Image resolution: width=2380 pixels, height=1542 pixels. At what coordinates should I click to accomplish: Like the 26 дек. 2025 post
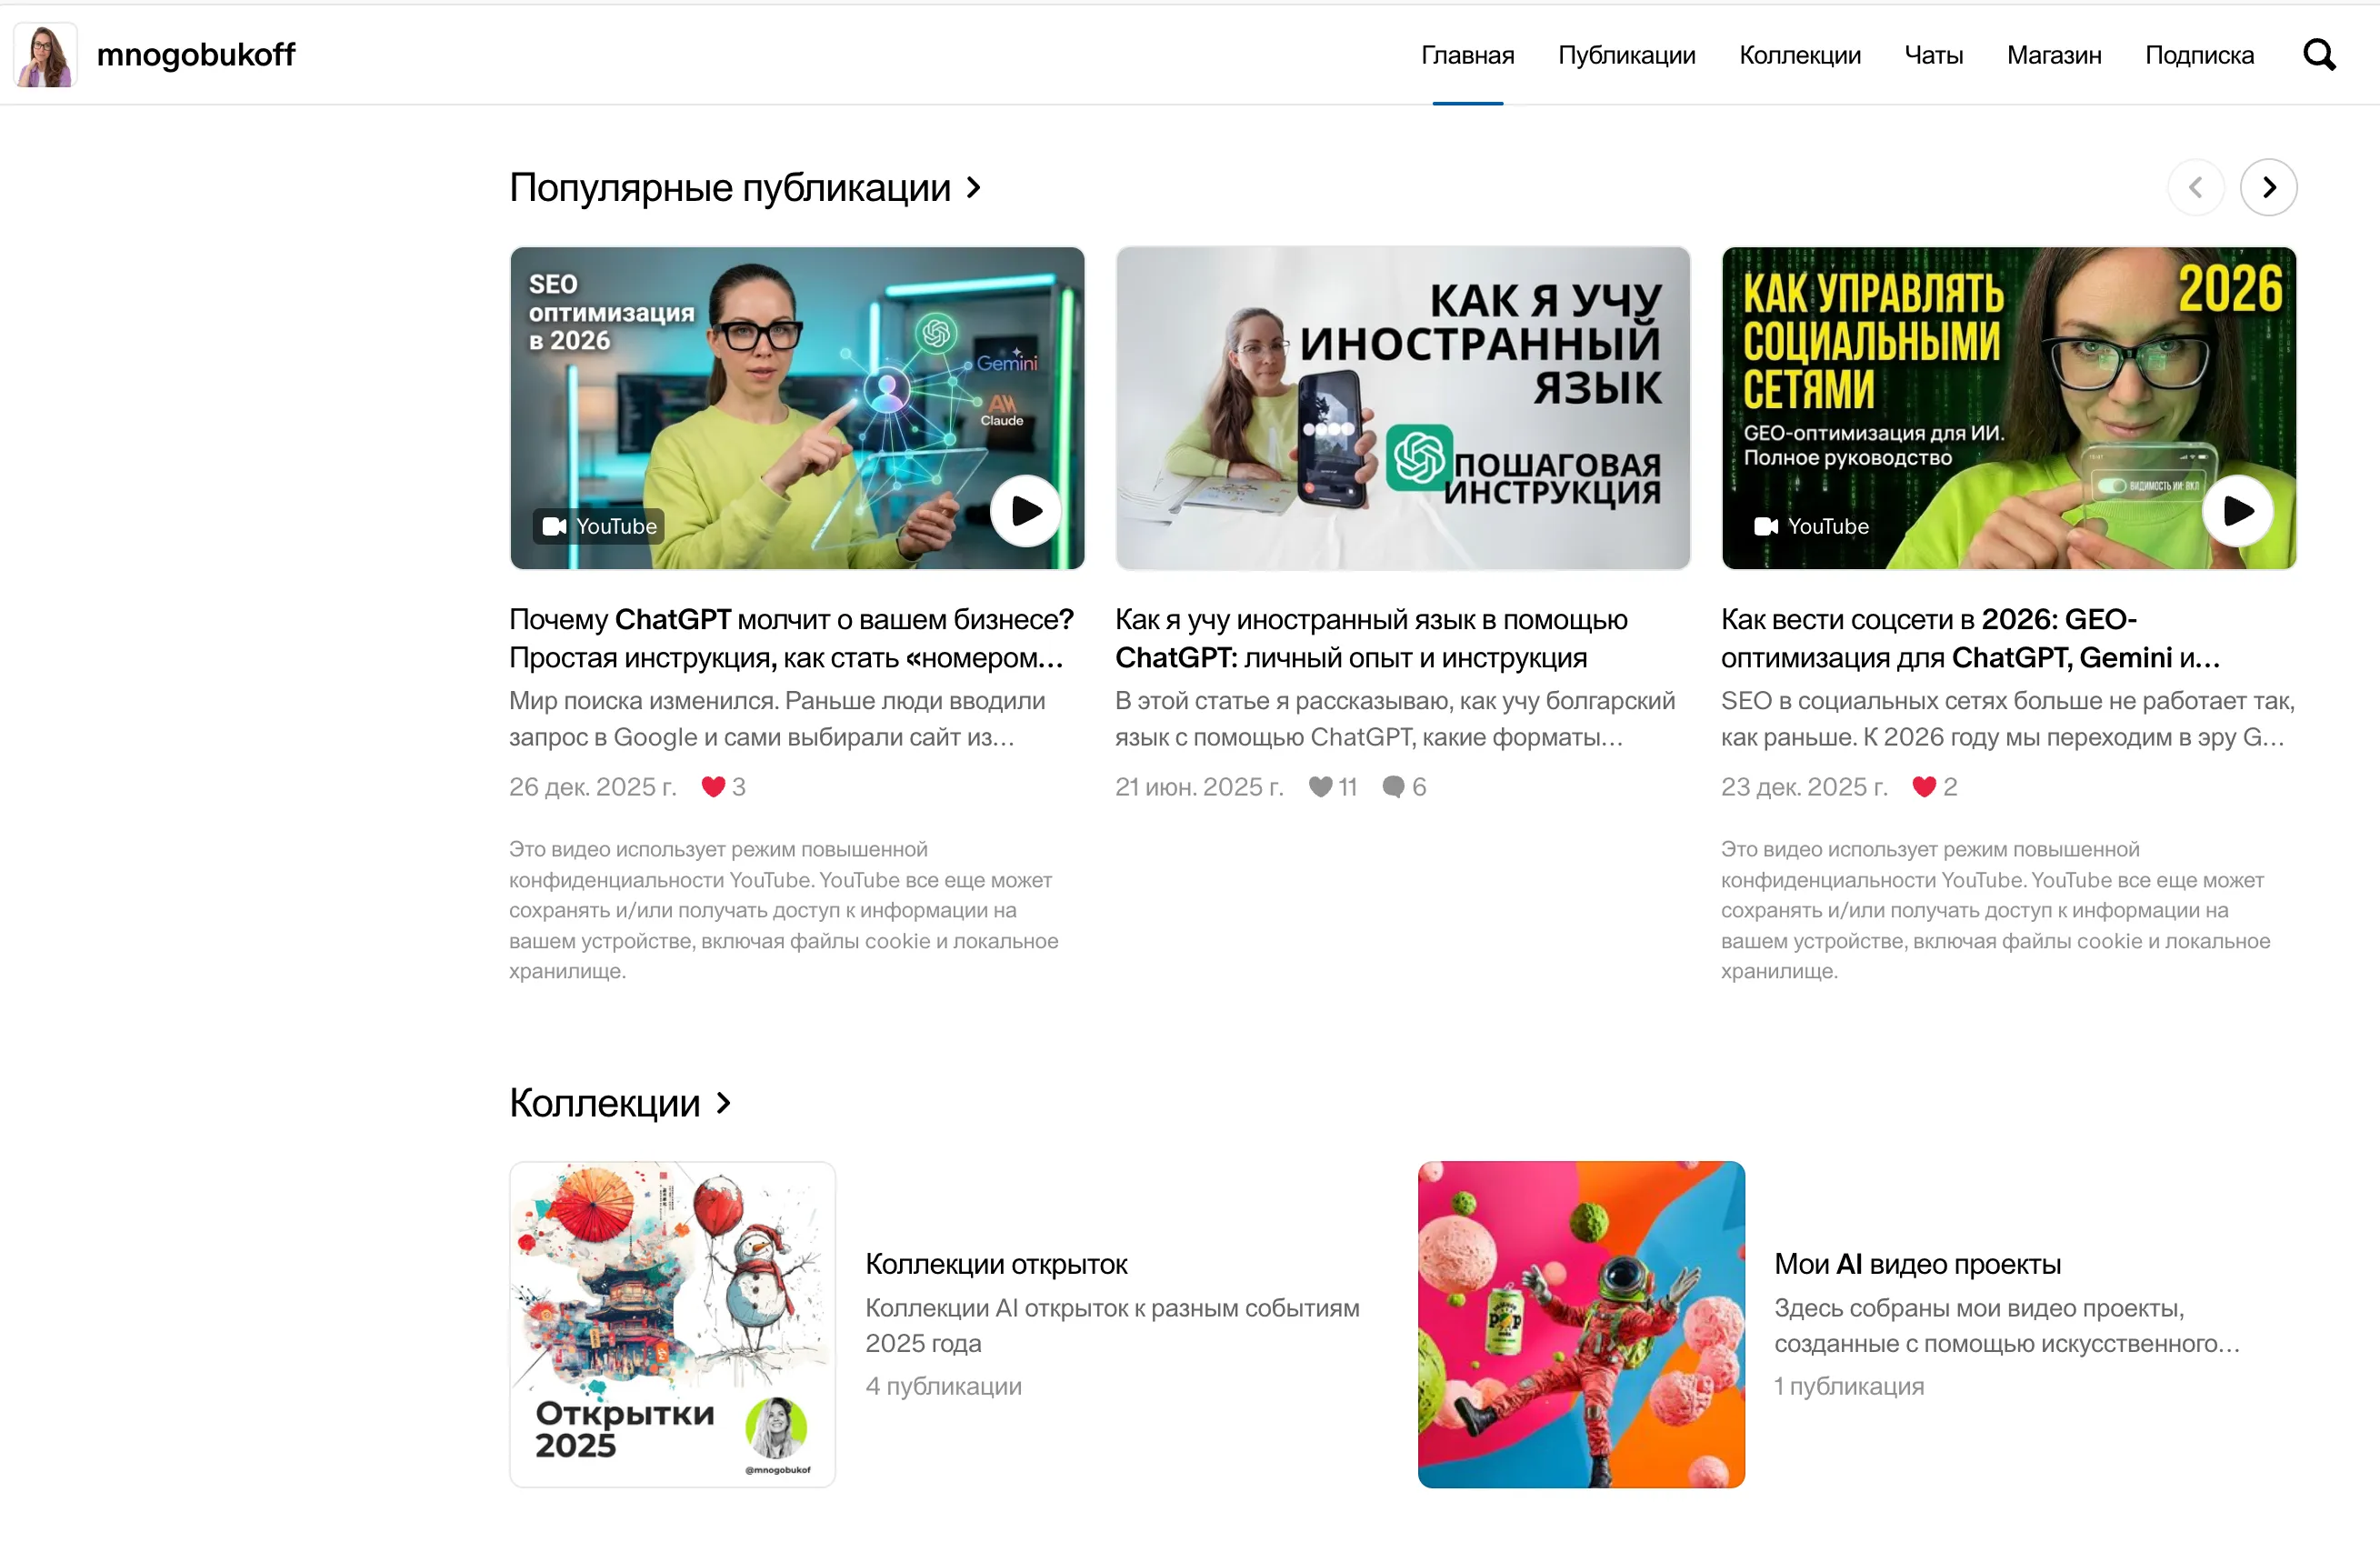(723, 787)
